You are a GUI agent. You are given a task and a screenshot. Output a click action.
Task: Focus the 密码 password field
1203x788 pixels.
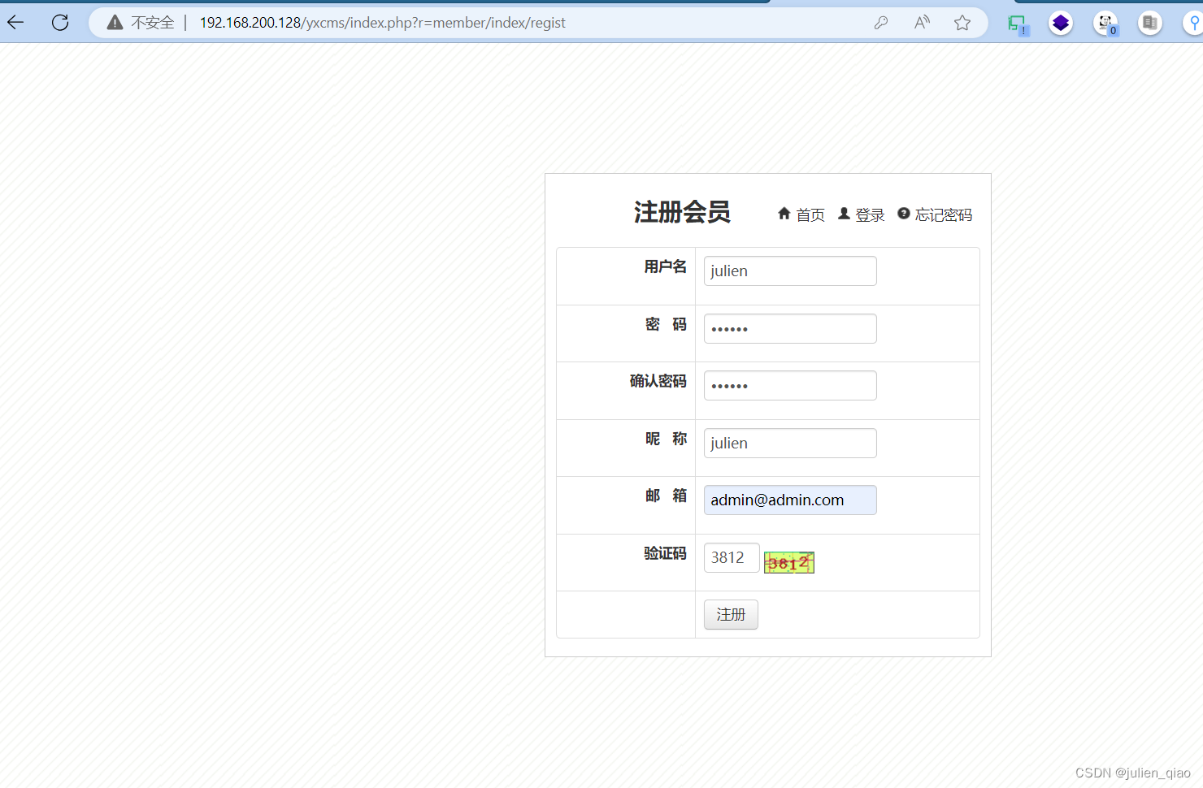[790, 328]
